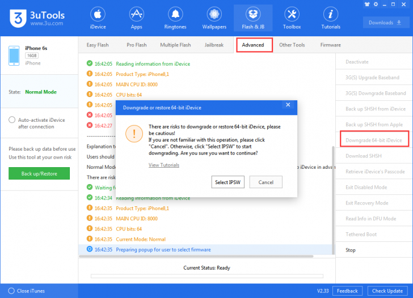
Task: Select log row '16:42:35 MAIN CPU ID: 8000'
Action: [x=205, y=219]
